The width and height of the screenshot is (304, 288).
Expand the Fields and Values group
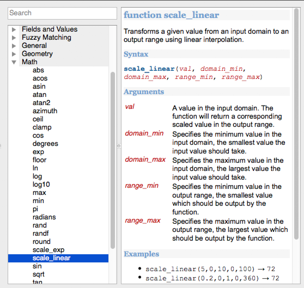click(14, 29)
